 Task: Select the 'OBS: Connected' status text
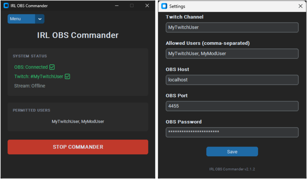(31, 67)
